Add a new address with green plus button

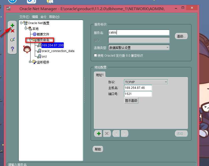[99, 134]
